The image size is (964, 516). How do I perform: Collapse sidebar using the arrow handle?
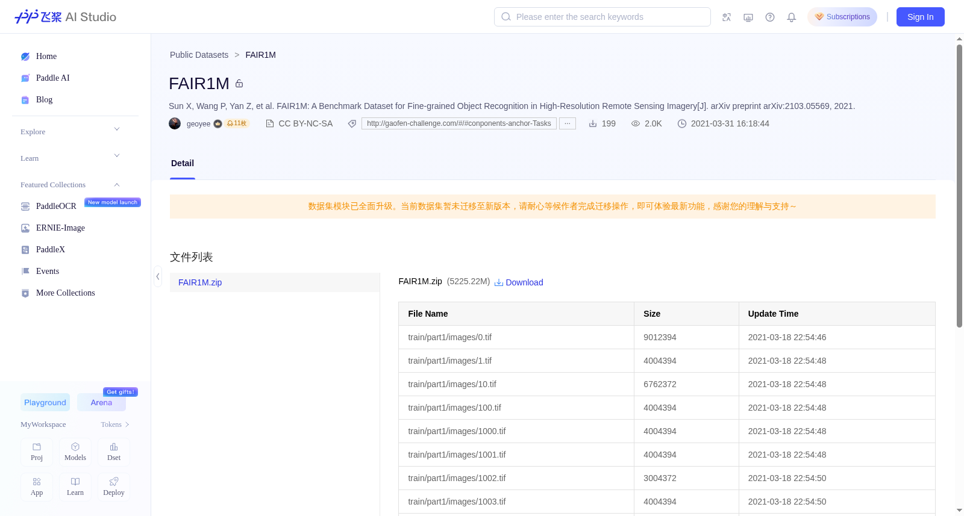(x=158, y=276)
